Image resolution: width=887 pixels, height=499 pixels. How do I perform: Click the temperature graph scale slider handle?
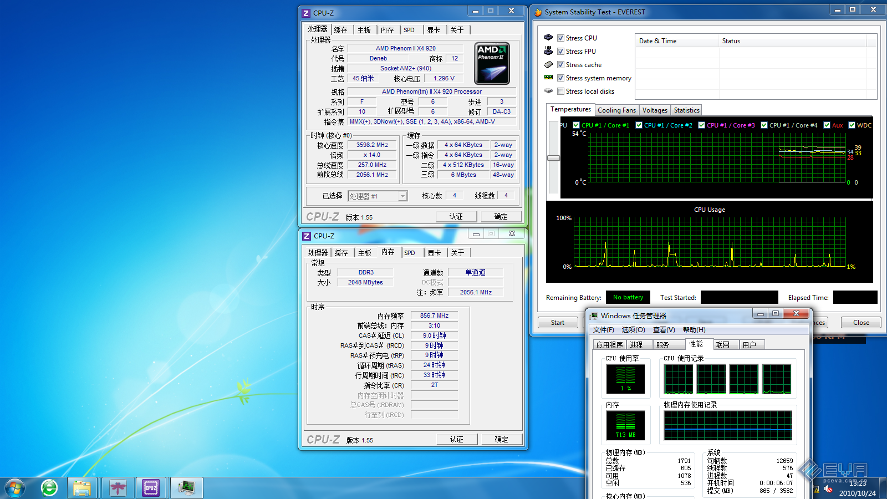[x=553, y=157]
